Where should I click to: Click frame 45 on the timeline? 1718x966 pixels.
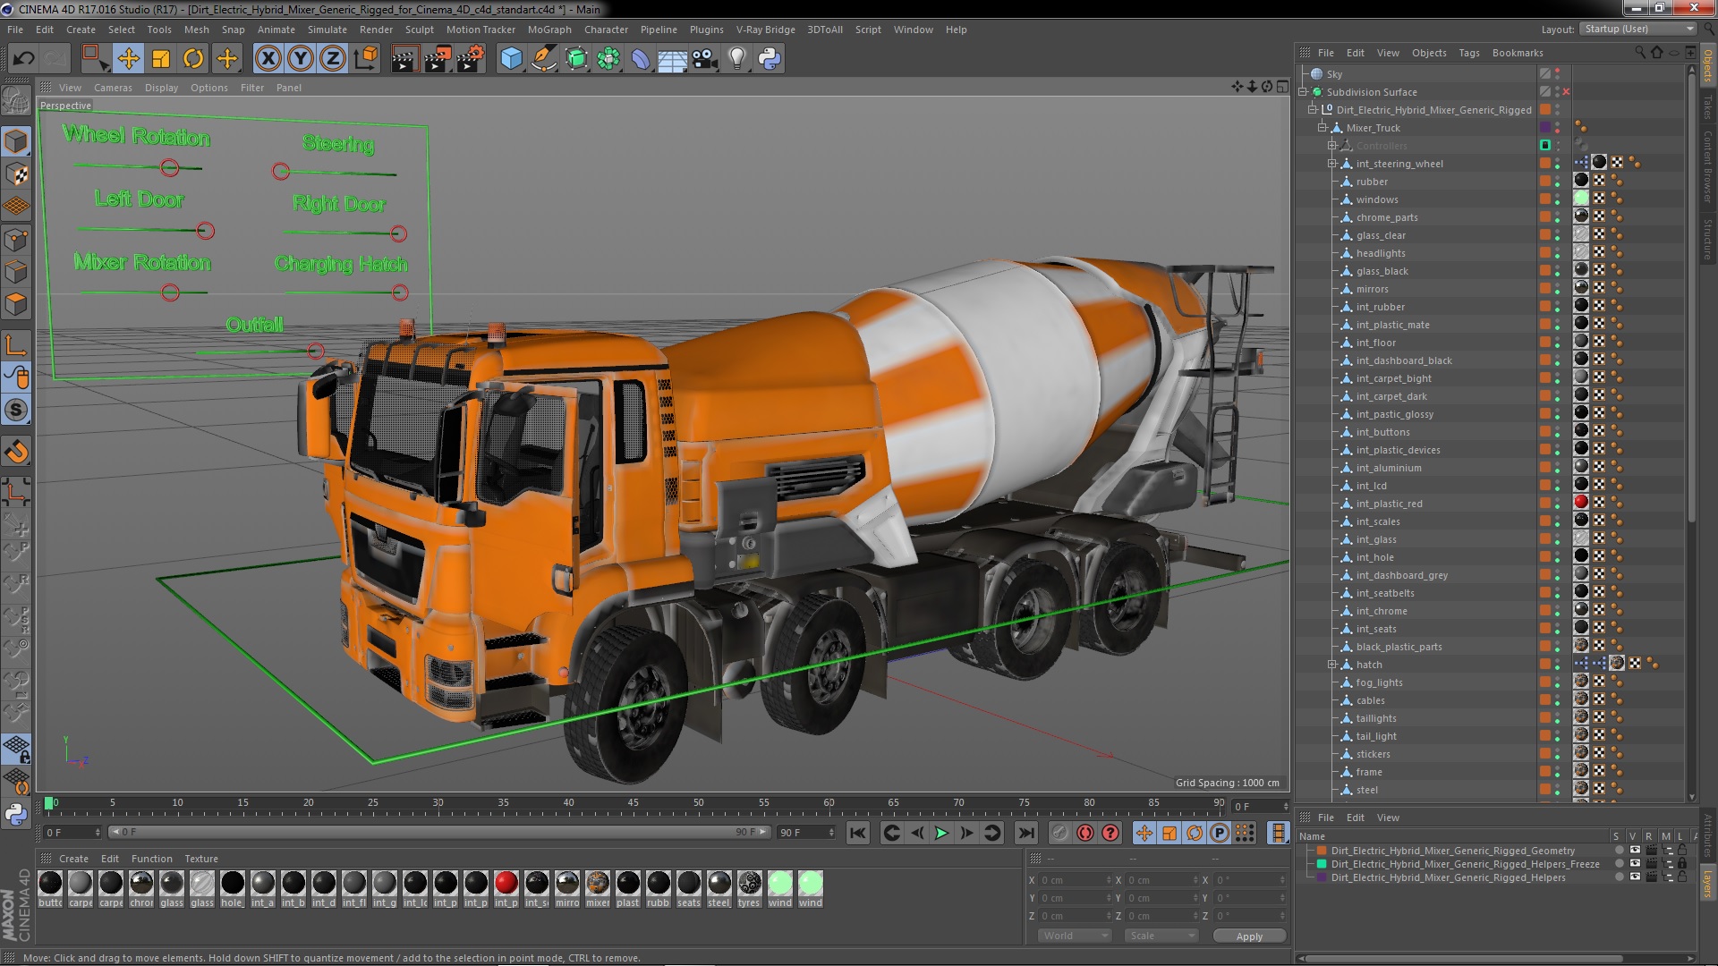coord(634,805)
